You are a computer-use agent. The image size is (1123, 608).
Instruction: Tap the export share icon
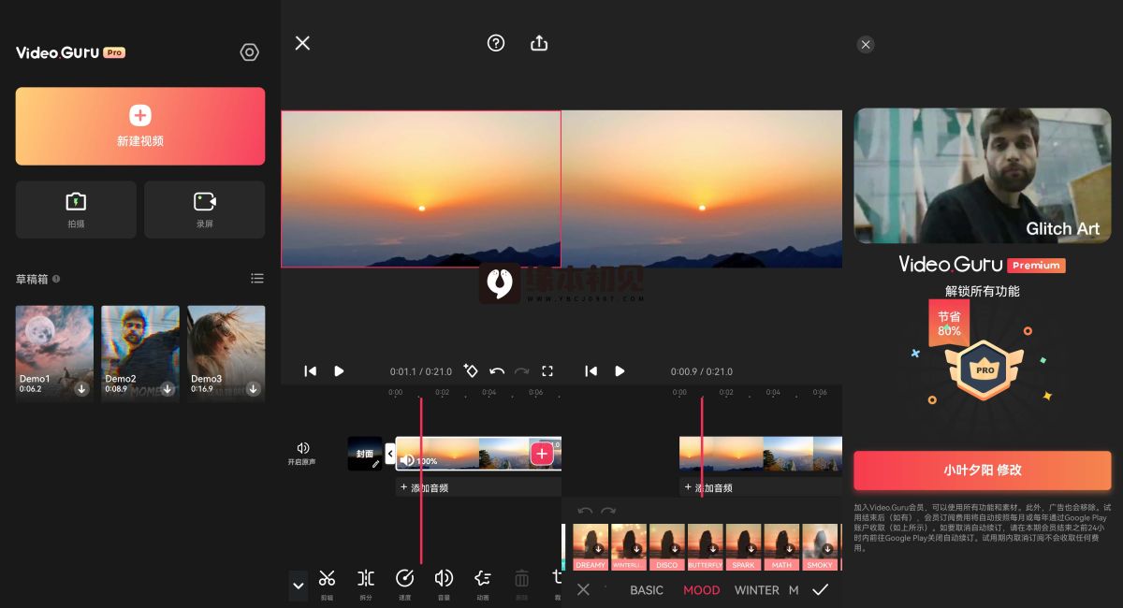(x=539, y=43)
